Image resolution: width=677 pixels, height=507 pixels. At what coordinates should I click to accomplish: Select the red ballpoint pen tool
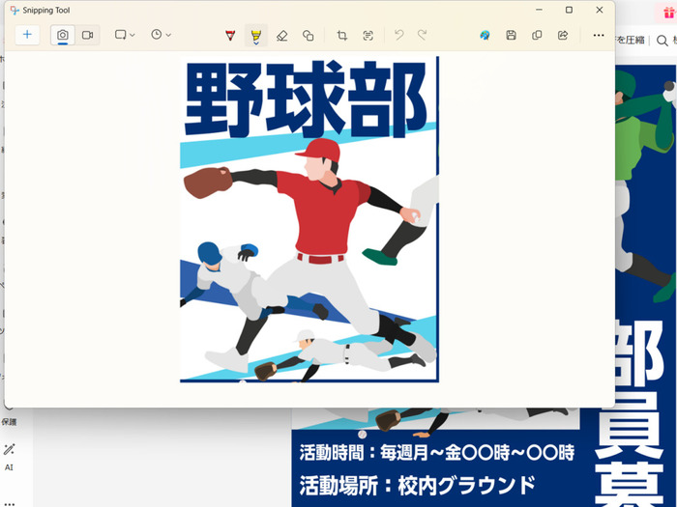230,36
